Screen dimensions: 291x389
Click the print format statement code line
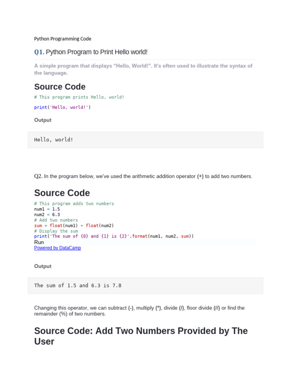point(114,236)
